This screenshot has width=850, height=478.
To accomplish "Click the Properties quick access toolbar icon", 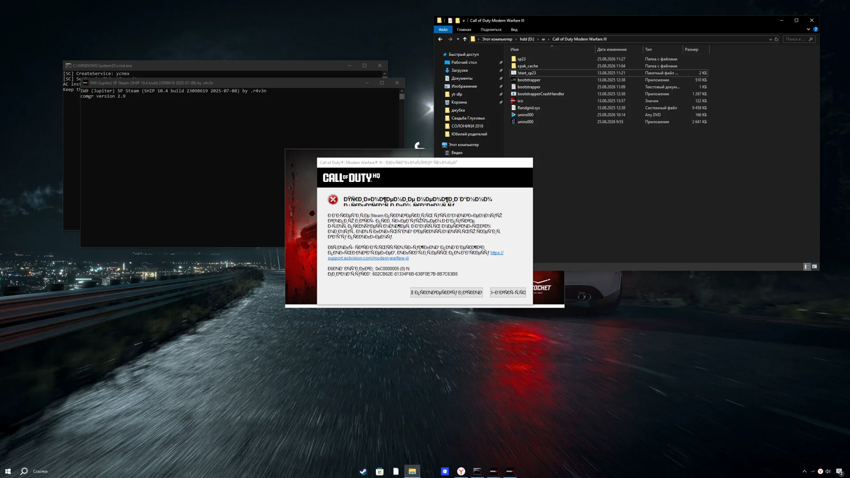I will point(450,20).
